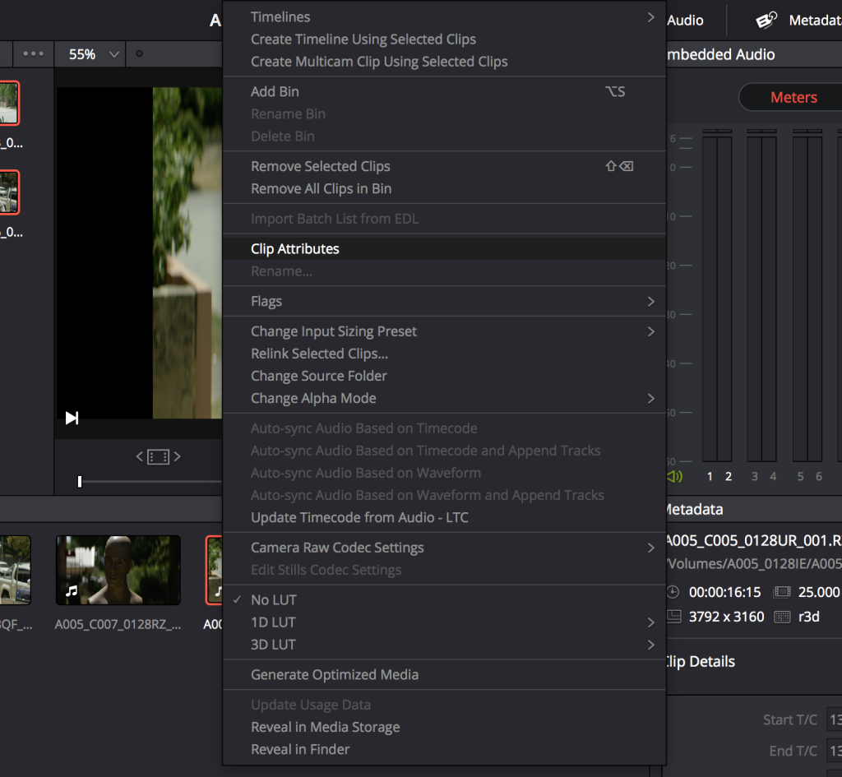The width and height of the screenshot is (842, 777).
Task: Click the skip-to-end icon in viewer
Action: pyautogui.click(x=72, y=418)
